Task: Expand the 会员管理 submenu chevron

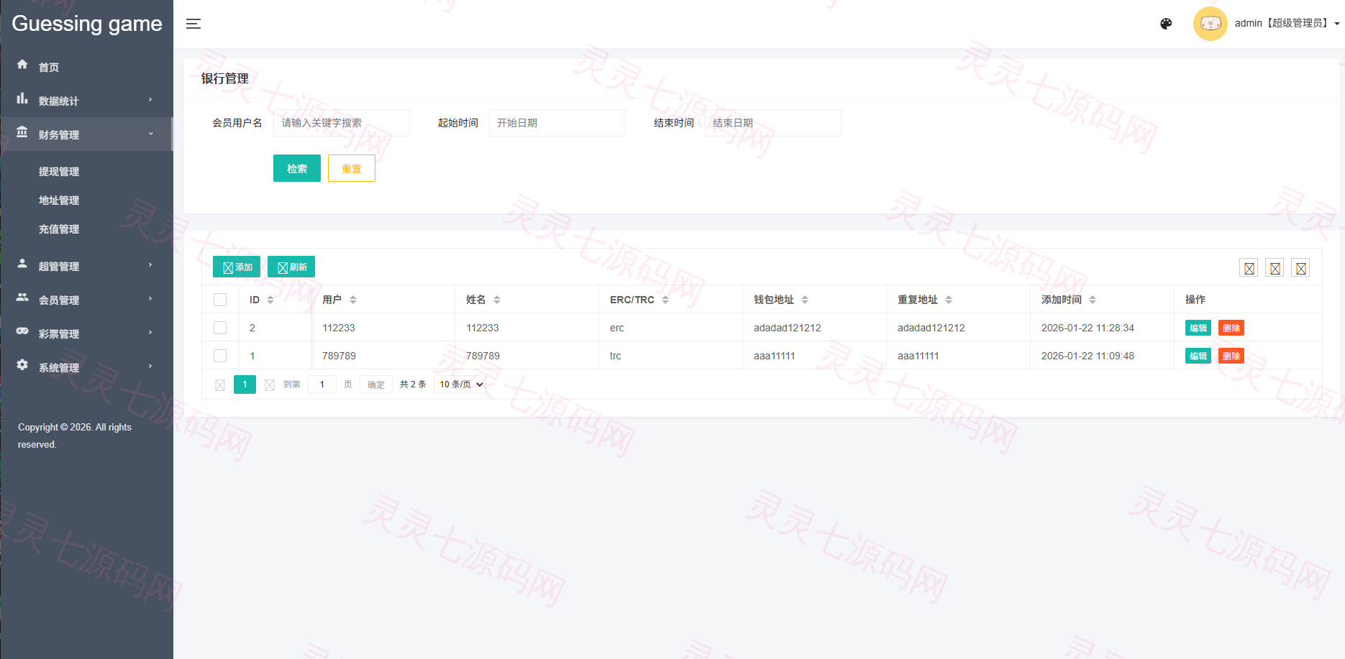Action: point(150,298)
